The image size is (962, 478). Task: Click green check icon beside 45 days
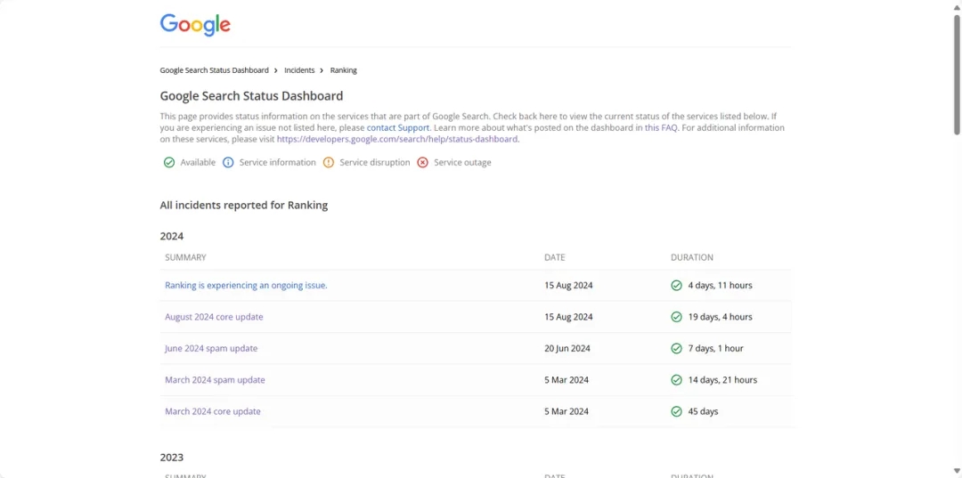coord(677,412)
